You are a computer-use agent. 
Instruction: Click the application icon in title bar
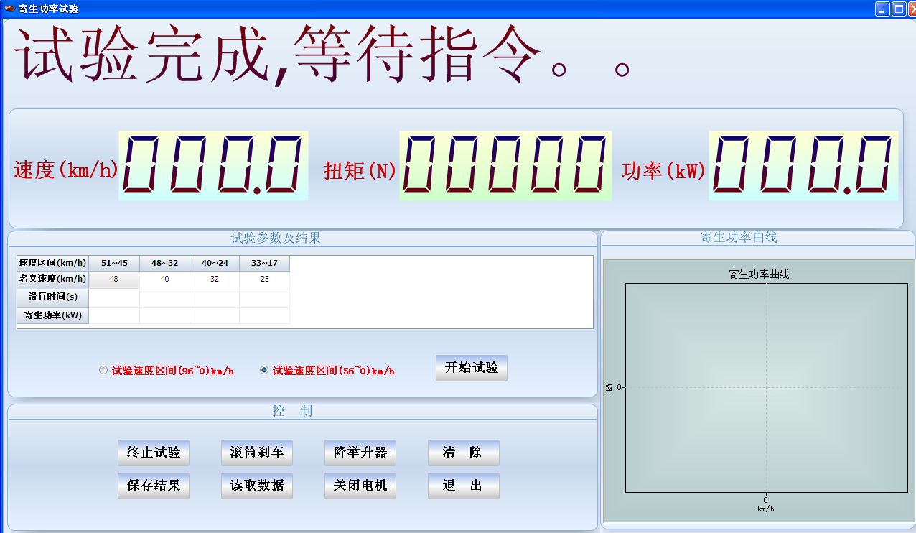[9, 9]
